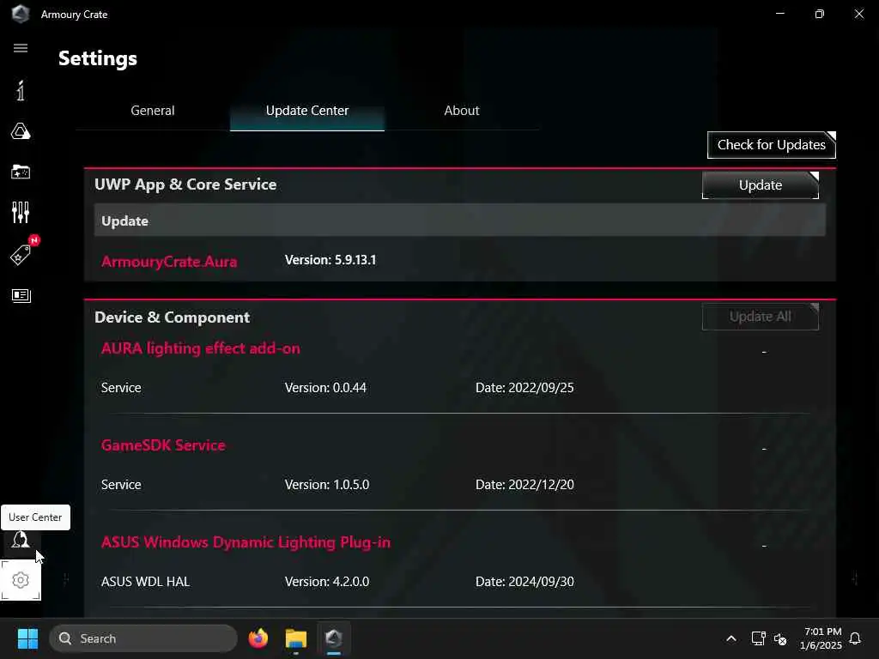Click the network display tray icon

coord(759,638)
